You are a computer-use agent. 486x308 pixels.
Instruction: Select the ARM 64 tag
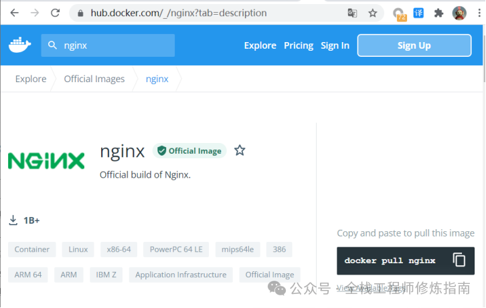click(x=28, y=275)
